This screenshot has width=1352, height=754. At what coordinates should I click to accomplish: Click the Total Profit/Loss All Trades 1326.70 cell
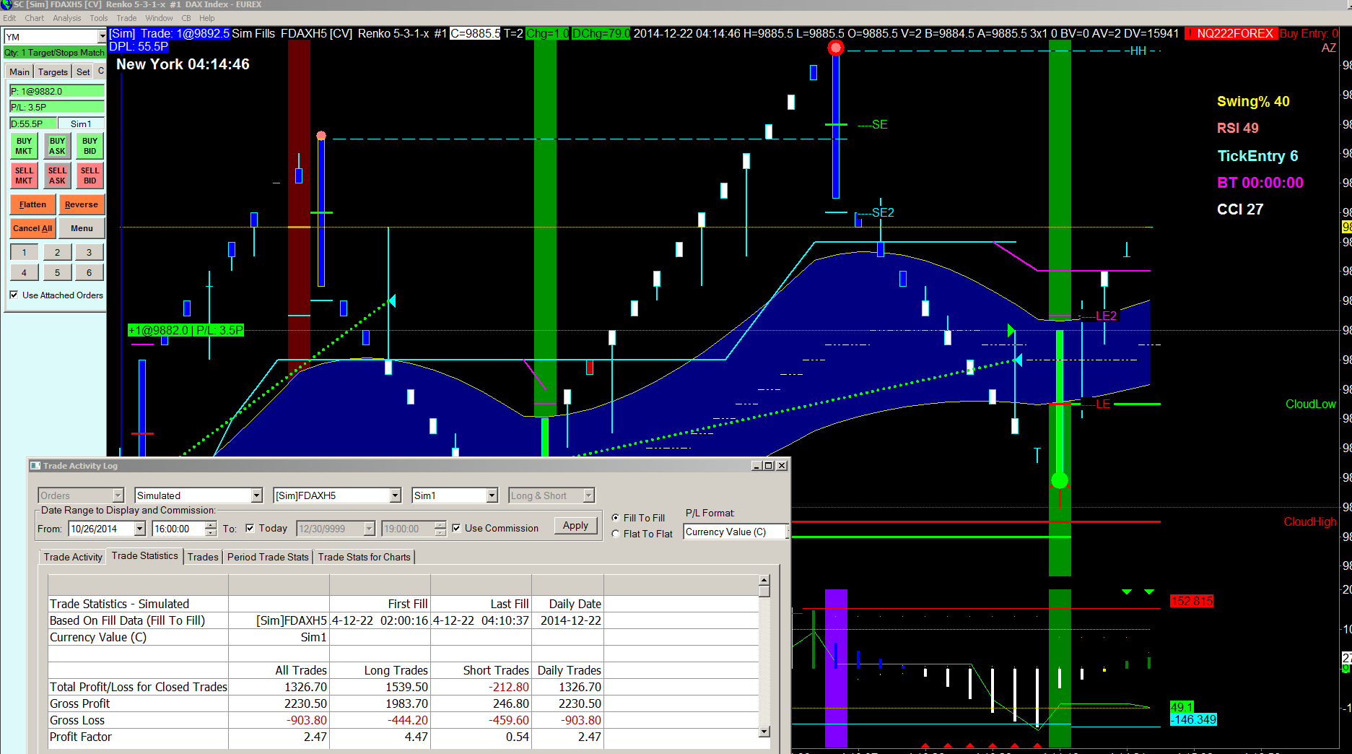279,687
